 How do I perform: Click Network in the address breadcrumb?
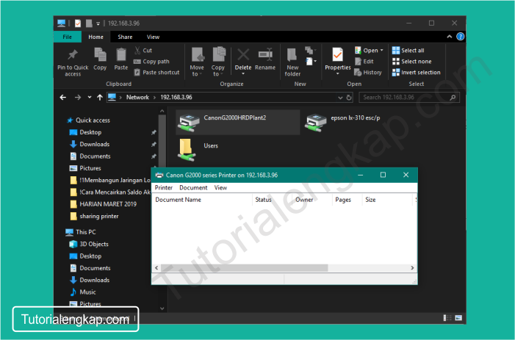click(137, 97)
